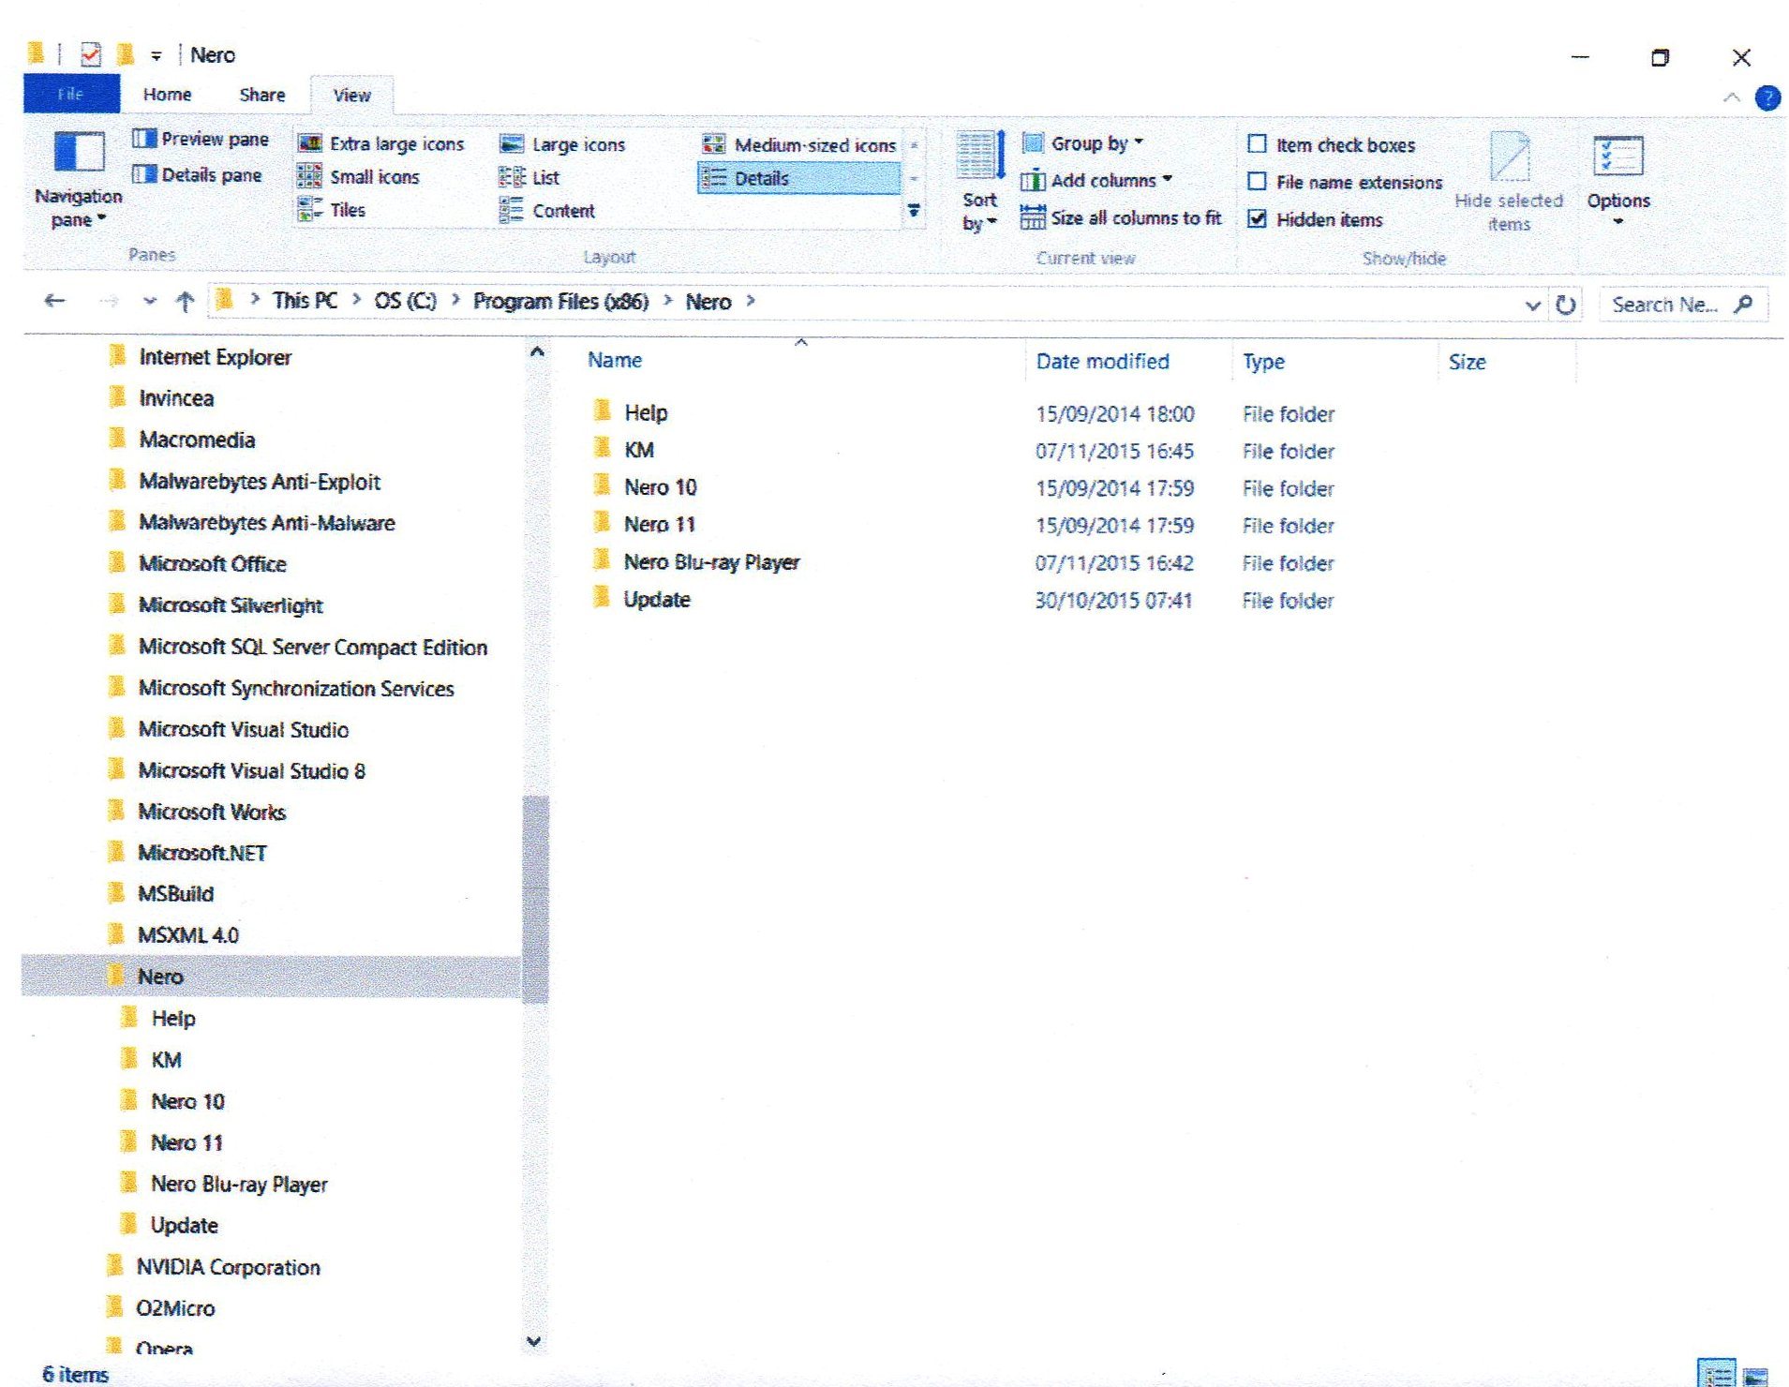Toggle the Details pane

(x=197, y=175)
